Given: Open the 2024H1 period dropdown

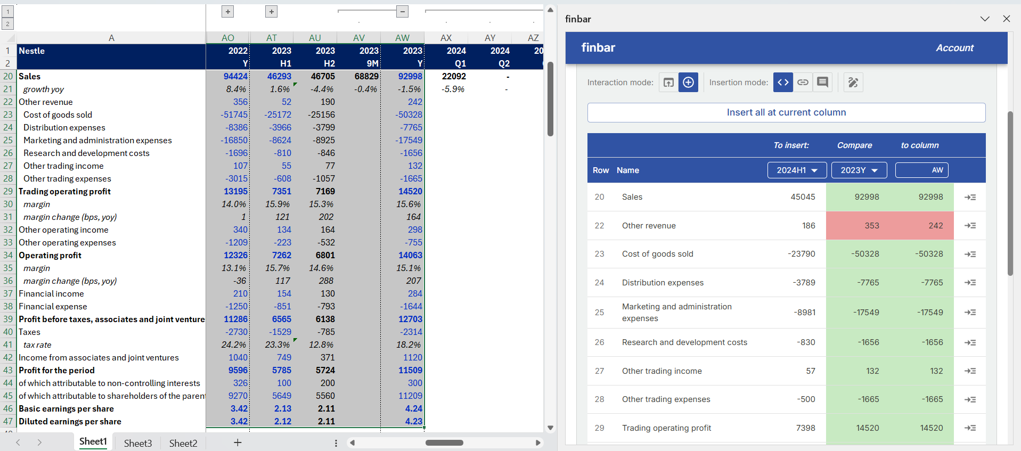Looking at the screenshot, I should 797,170.
